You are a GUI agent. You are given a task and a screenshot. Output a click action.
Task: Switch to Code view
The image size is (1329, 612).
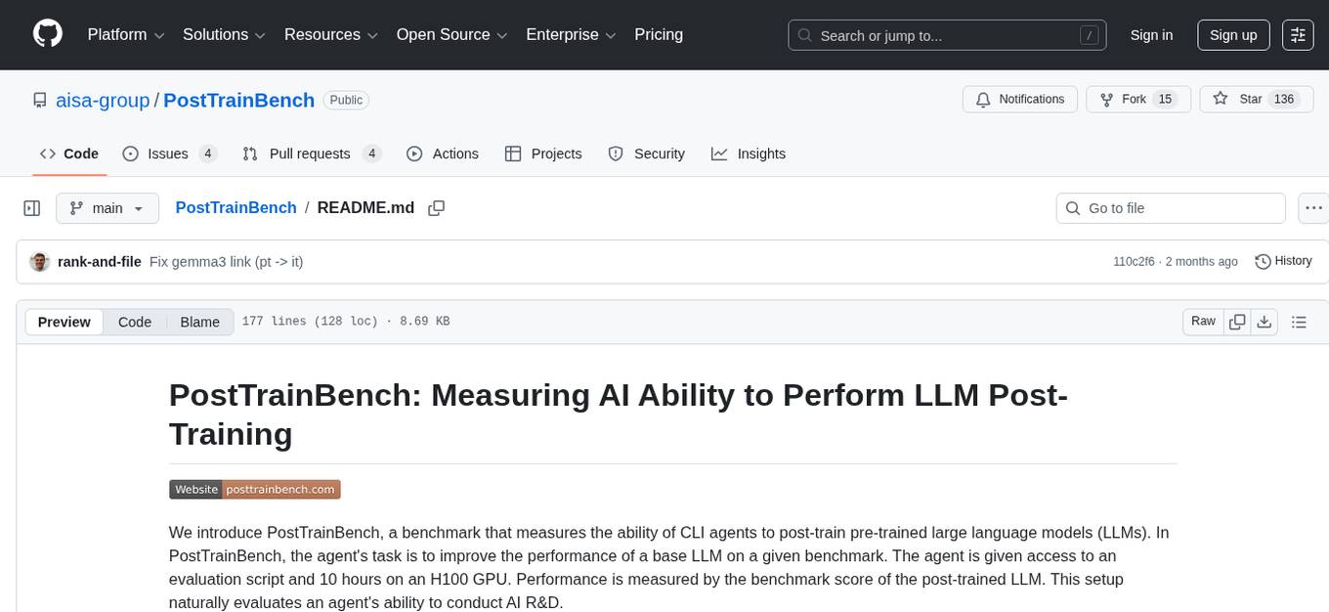[135, 322]
